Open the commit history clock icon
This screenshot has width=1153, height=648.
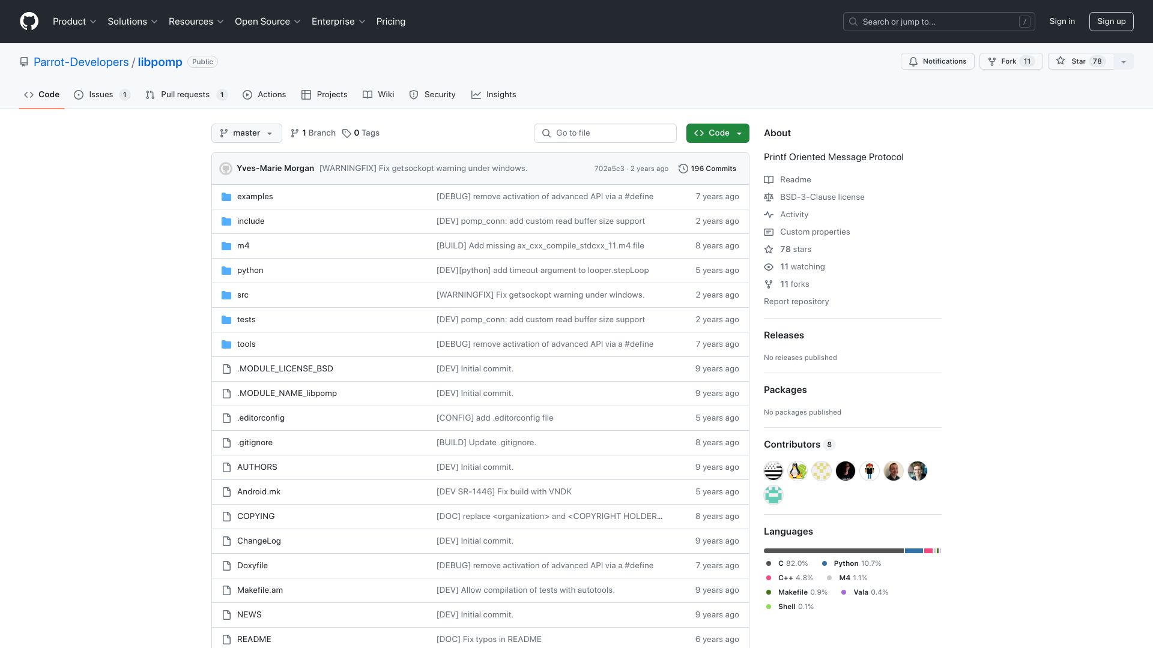tap(683, 169)
